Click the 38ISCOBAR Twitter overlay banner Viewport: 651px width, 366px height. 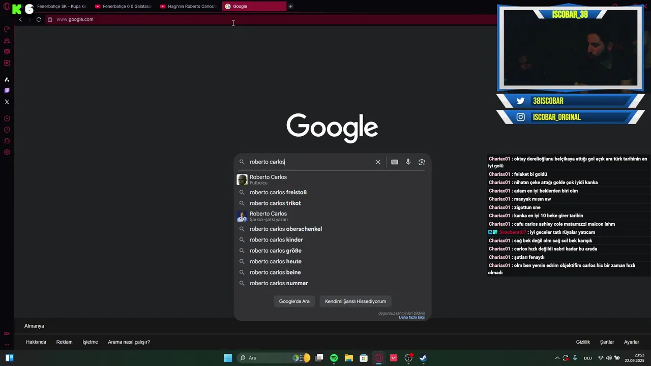(x=570, y=101)
